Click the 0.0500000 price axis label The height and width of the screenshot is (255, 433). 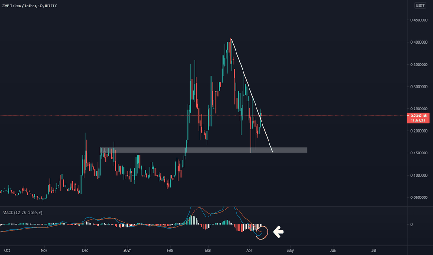[419, 198]
